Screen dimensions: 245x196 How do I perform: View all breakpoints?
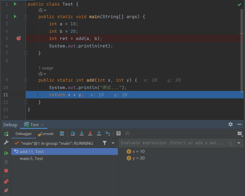coord(6,182)
